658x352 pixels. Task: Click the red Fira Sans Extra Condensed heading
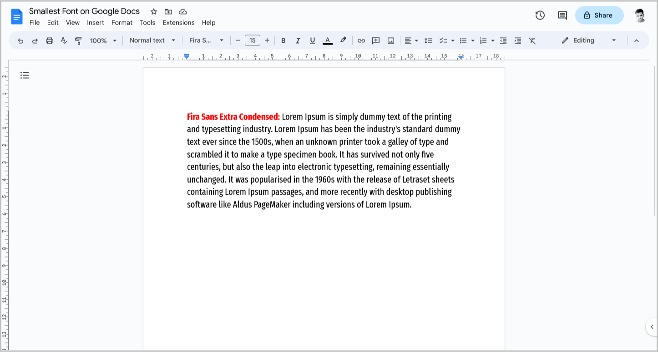coord(233,117)
